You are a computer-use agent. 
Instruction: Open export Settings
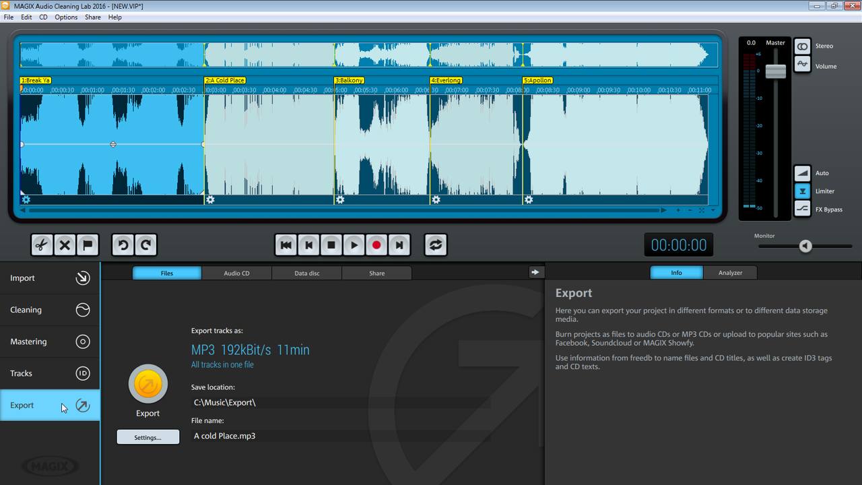click(x=148, y=437)
